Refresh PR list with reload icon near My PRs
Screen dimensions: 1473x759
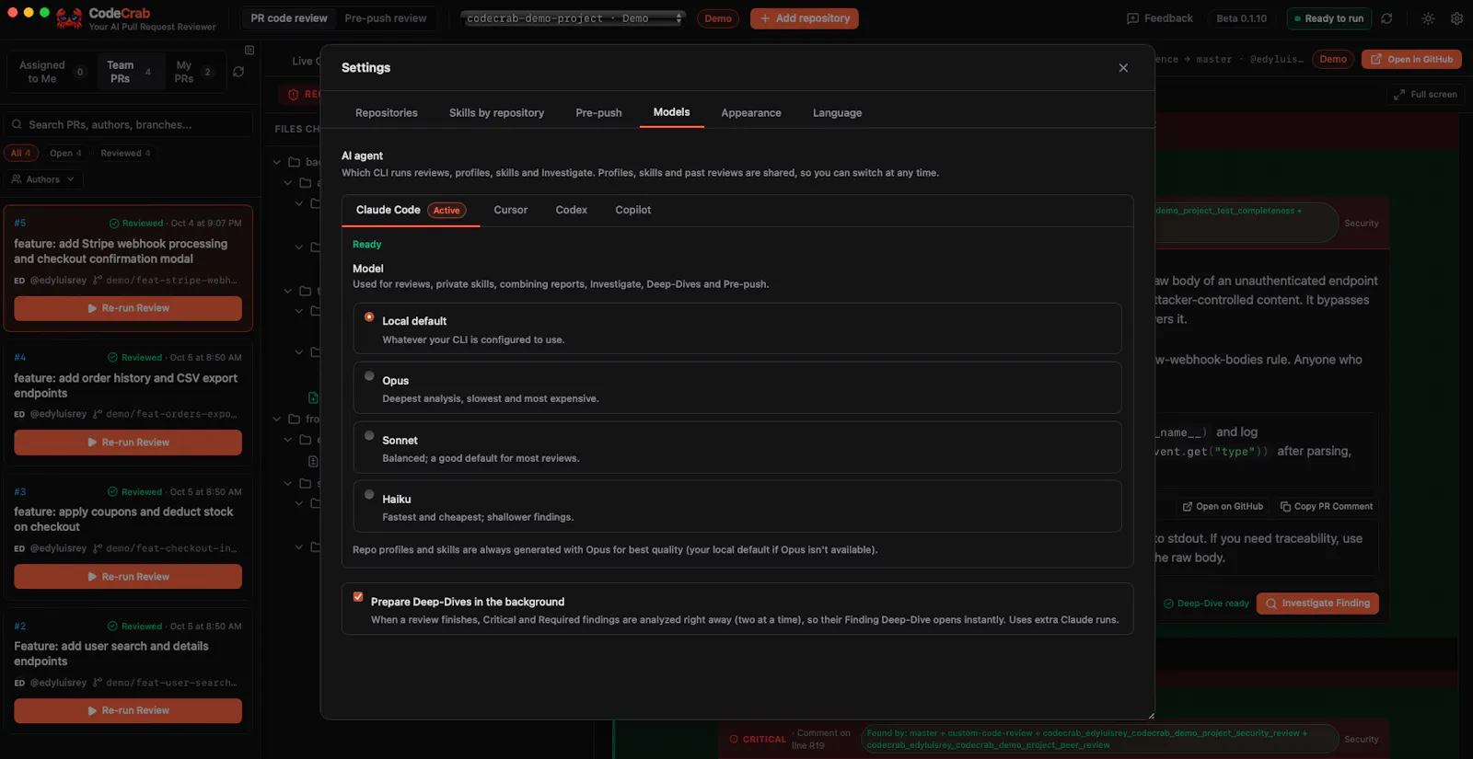(x=238, y=72)
